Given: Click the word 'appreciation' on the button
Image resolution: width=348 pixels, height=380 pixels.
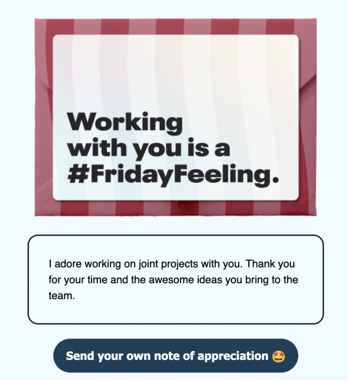Looking at the screenshot, I should coord(233,356).
